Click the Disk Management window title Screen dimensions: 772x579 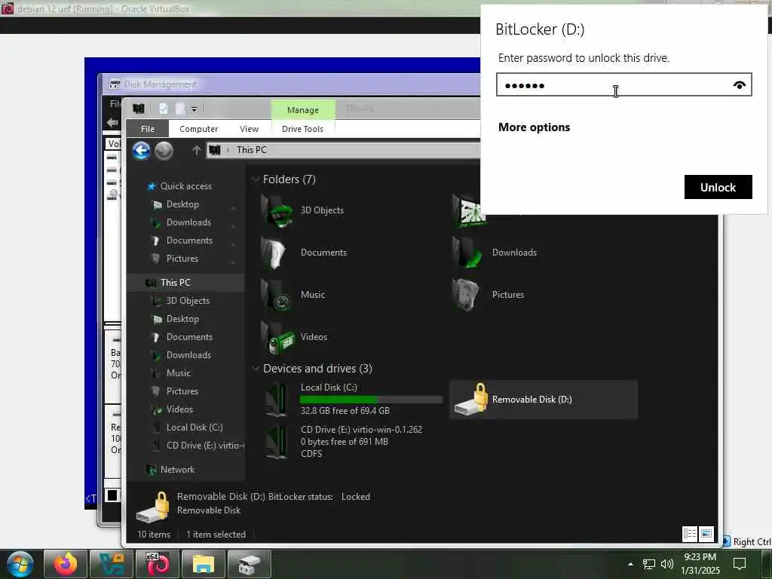(160, 84)
